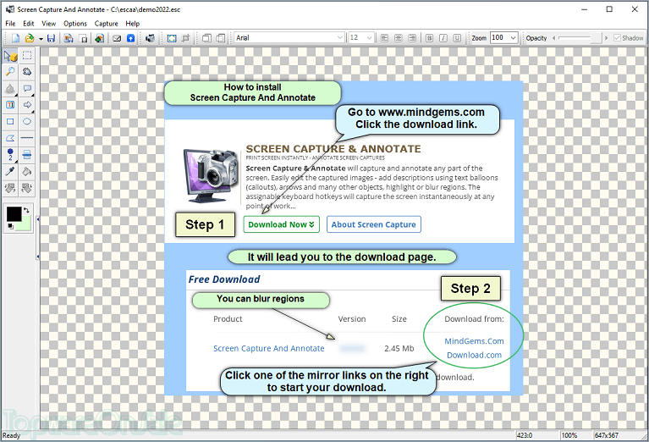Click the MindGems.Com link
Viewport: 649px width, 442px height.
pos(475,341)
